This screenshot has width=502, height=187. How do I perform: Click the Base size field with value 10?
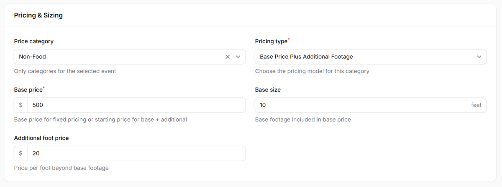[x=360, y=105]
